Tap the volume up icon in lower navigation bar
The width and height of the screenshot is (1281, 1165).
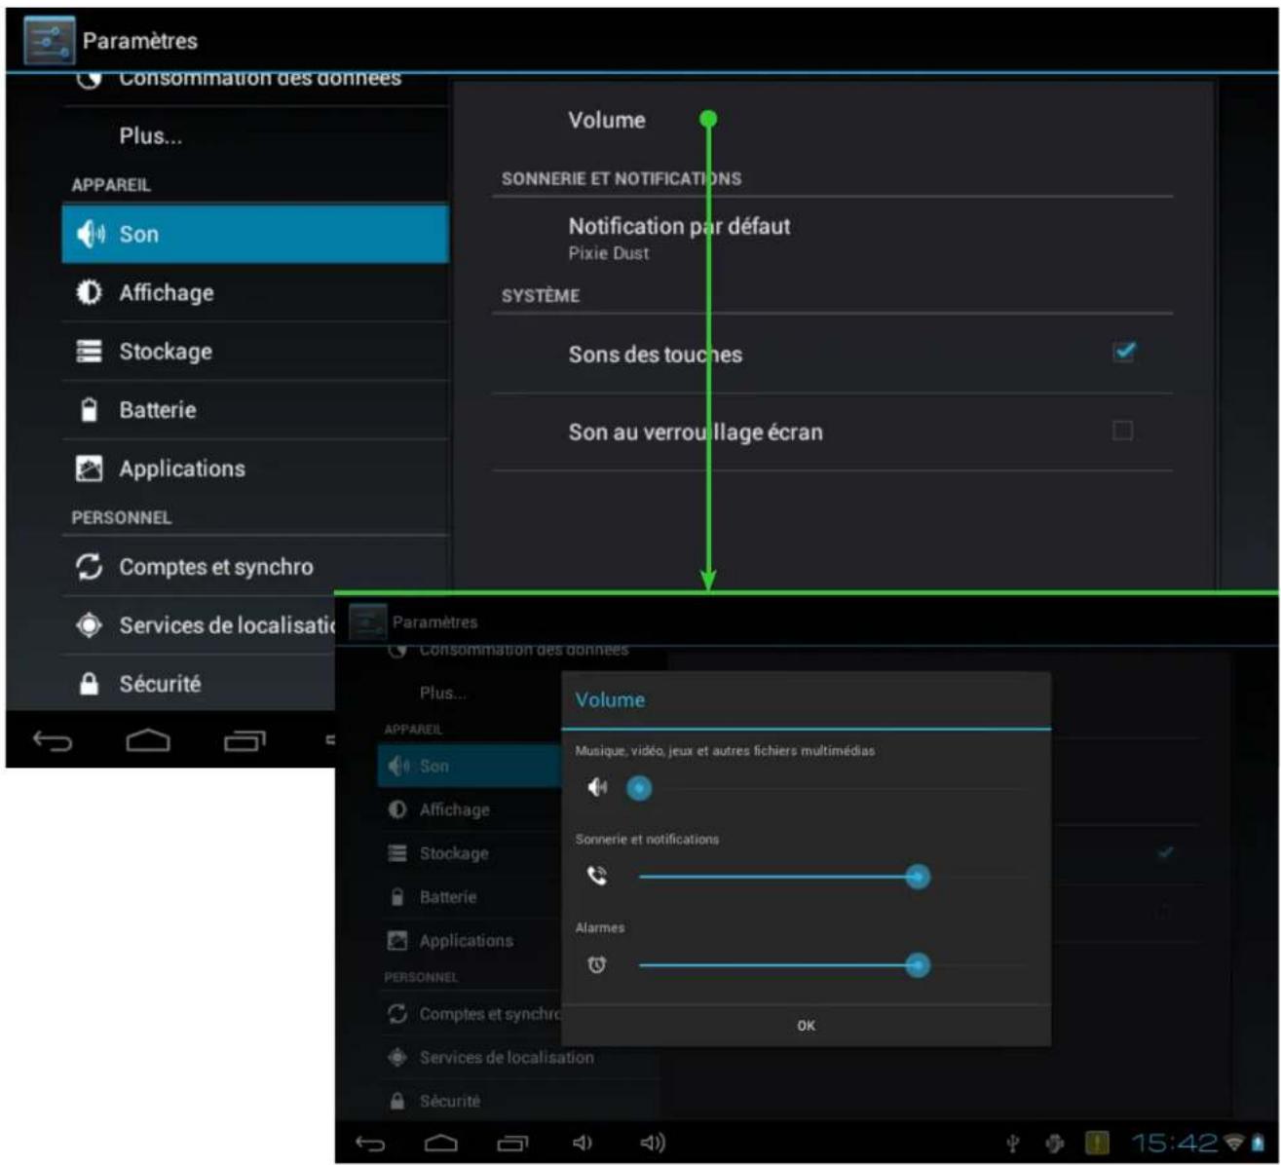point(653,1143)
